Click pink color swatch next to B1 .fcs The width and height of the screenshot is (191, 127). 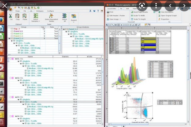point(13,59)
